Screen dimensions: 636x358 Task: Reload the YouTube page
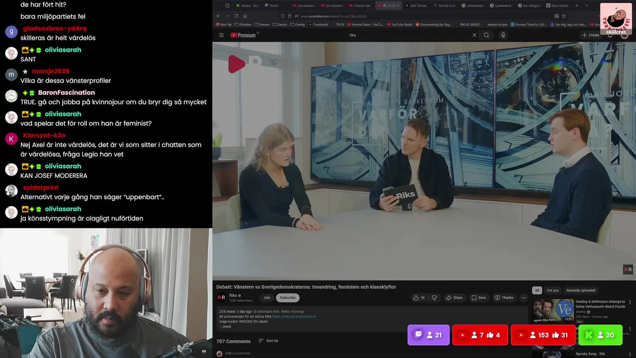[x=236, y=16]
